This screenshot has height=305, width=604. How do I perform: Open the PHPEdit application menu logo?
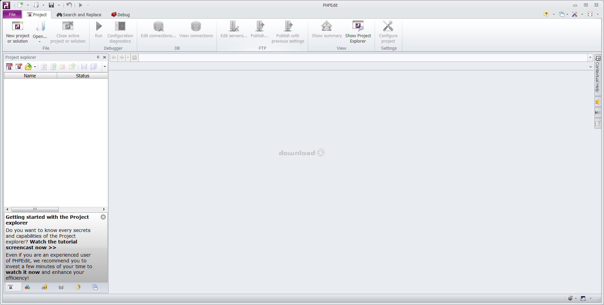pos(6,5)
